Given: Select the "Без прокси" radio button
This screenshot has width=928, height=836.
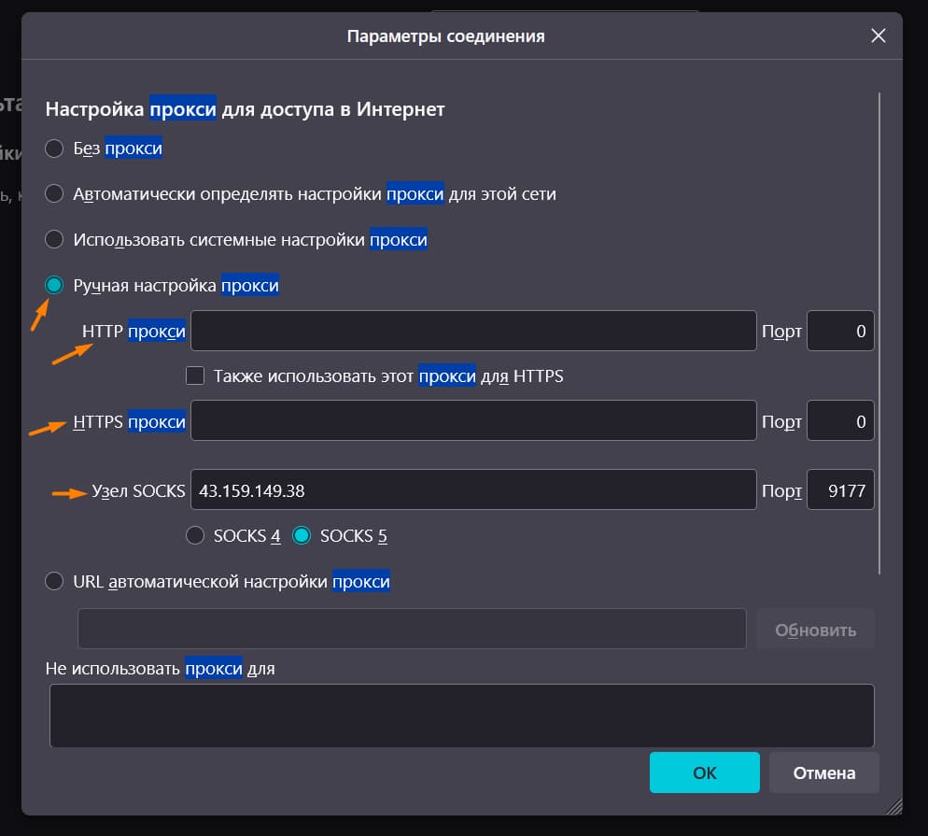Looking at the screenshot, I should click(x=54, y=148).
